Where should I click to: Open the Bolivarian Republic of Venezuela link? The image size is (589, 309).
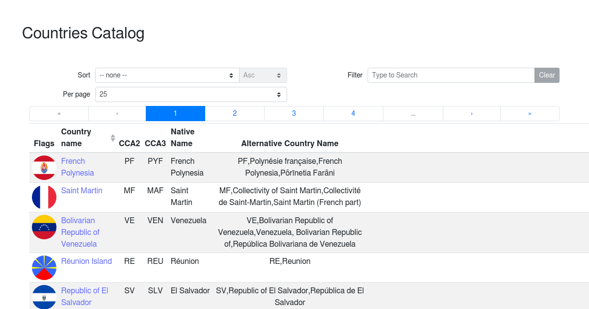80,232
